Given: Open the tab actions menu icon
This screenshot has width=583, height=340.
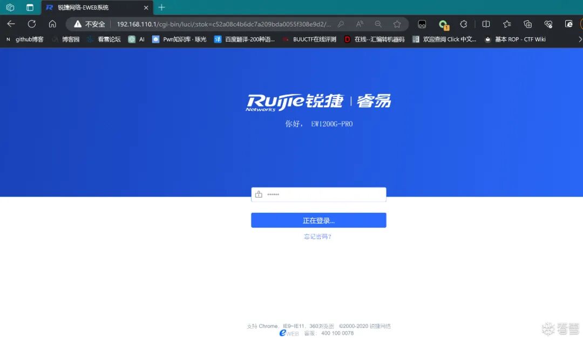Looking at the screenshot, I should [30, 8].
